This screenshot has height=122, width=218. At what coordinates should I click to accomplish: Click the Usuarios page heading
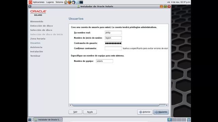76,19
